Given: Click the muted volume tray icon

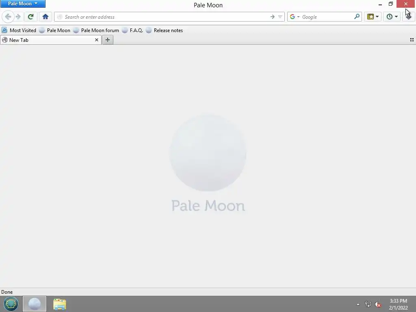Looking at the screenshot, I should pos(378,304).
